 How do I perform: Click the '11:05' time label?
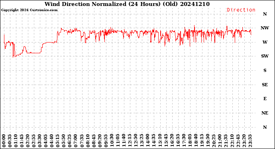(x=118, y=141)
